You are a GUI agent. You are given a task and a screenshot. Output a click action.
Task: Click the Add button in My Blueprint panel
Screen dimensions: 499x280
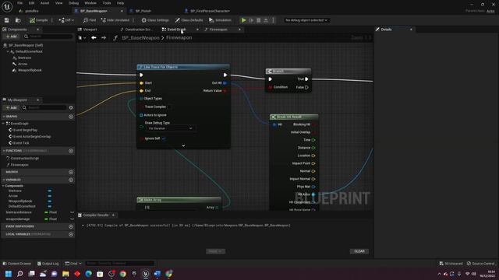click(x=11, y=107)
